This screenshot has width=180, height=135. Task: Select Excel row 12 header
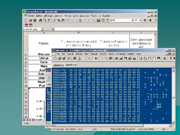(x=26, y=94)
